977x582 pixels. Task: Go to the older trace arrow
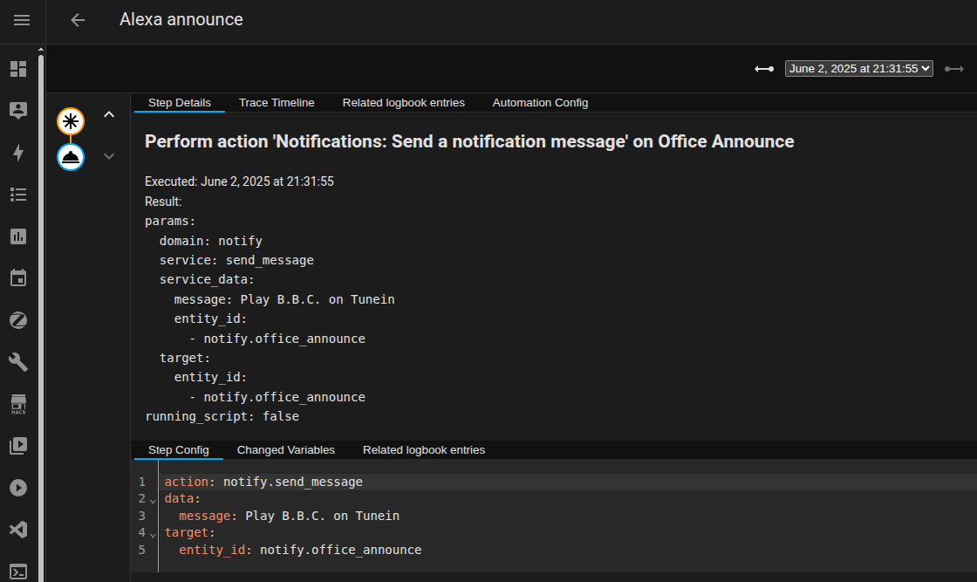click(764, 69)
